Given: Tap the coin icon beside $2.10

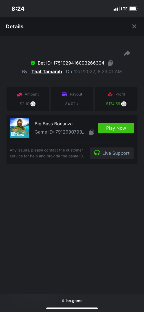Looking at the screenshot, I should coord(33,104).
